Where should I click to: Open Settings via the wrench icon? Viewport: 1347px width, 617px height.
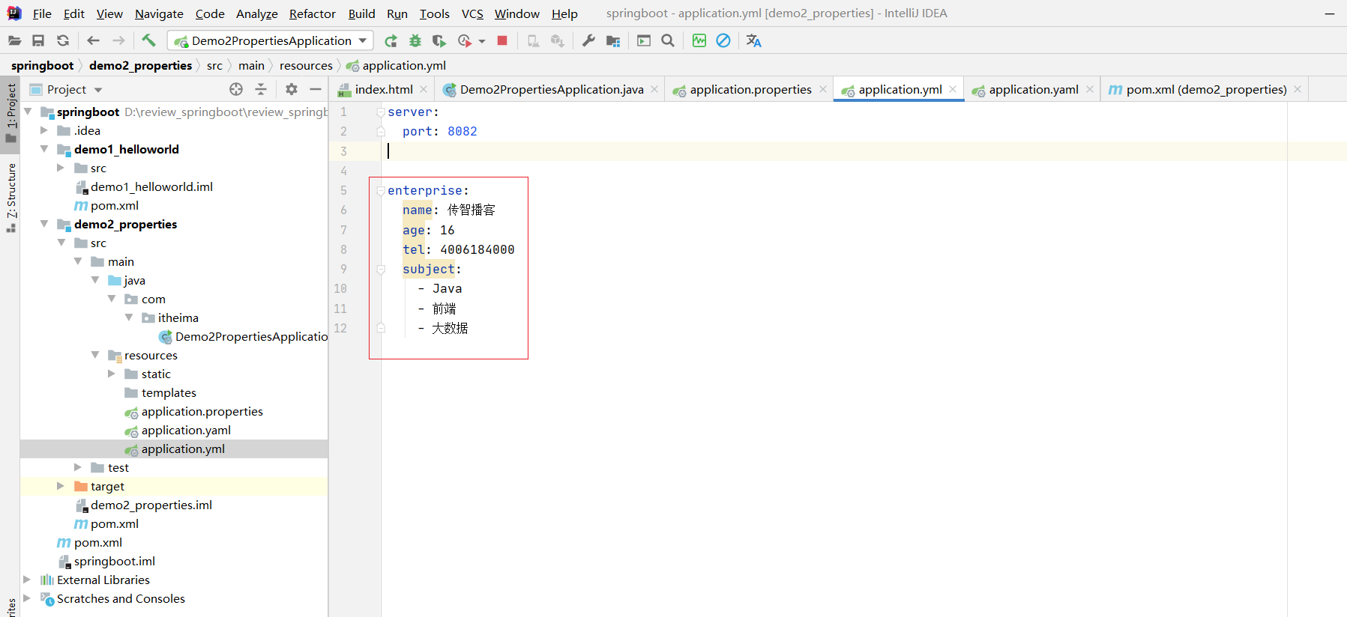[588, 40]
